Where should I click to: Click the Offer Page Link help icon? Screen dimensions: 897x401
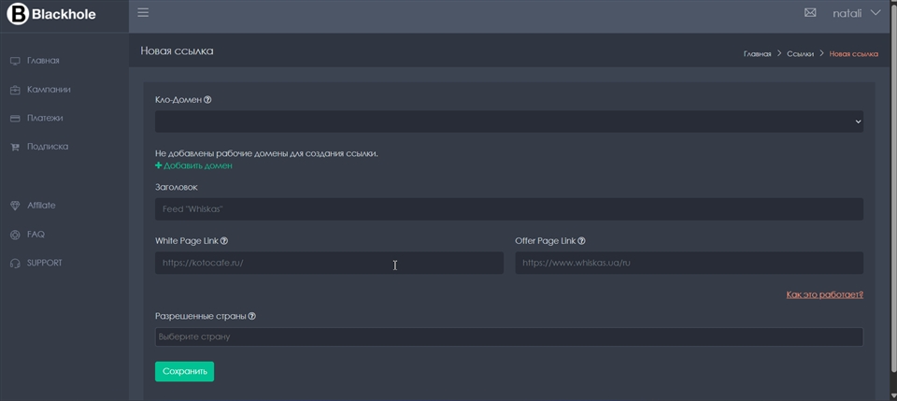click(x=581, y=241)
